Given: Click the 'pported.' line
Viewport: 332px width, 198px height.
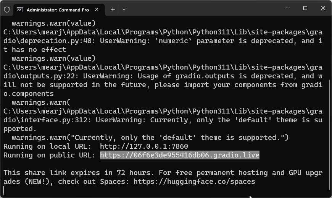Looking at the screenshot, I should [x=20, y=129].
